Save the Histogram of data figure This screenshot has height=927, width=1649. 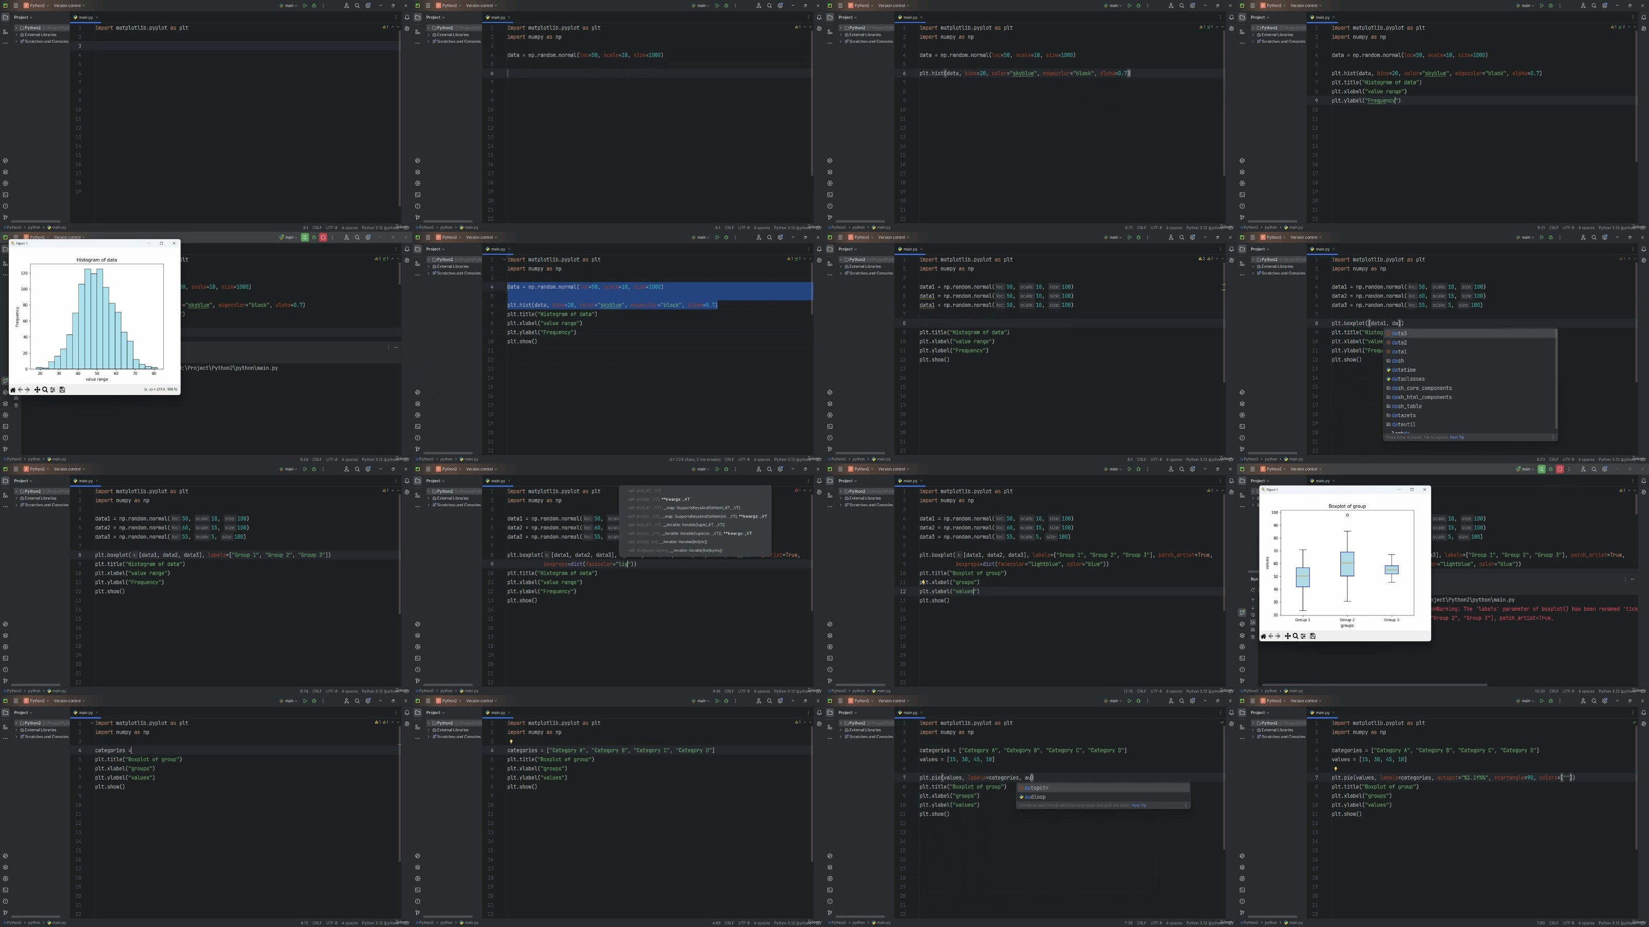click(x=62, y=390)
